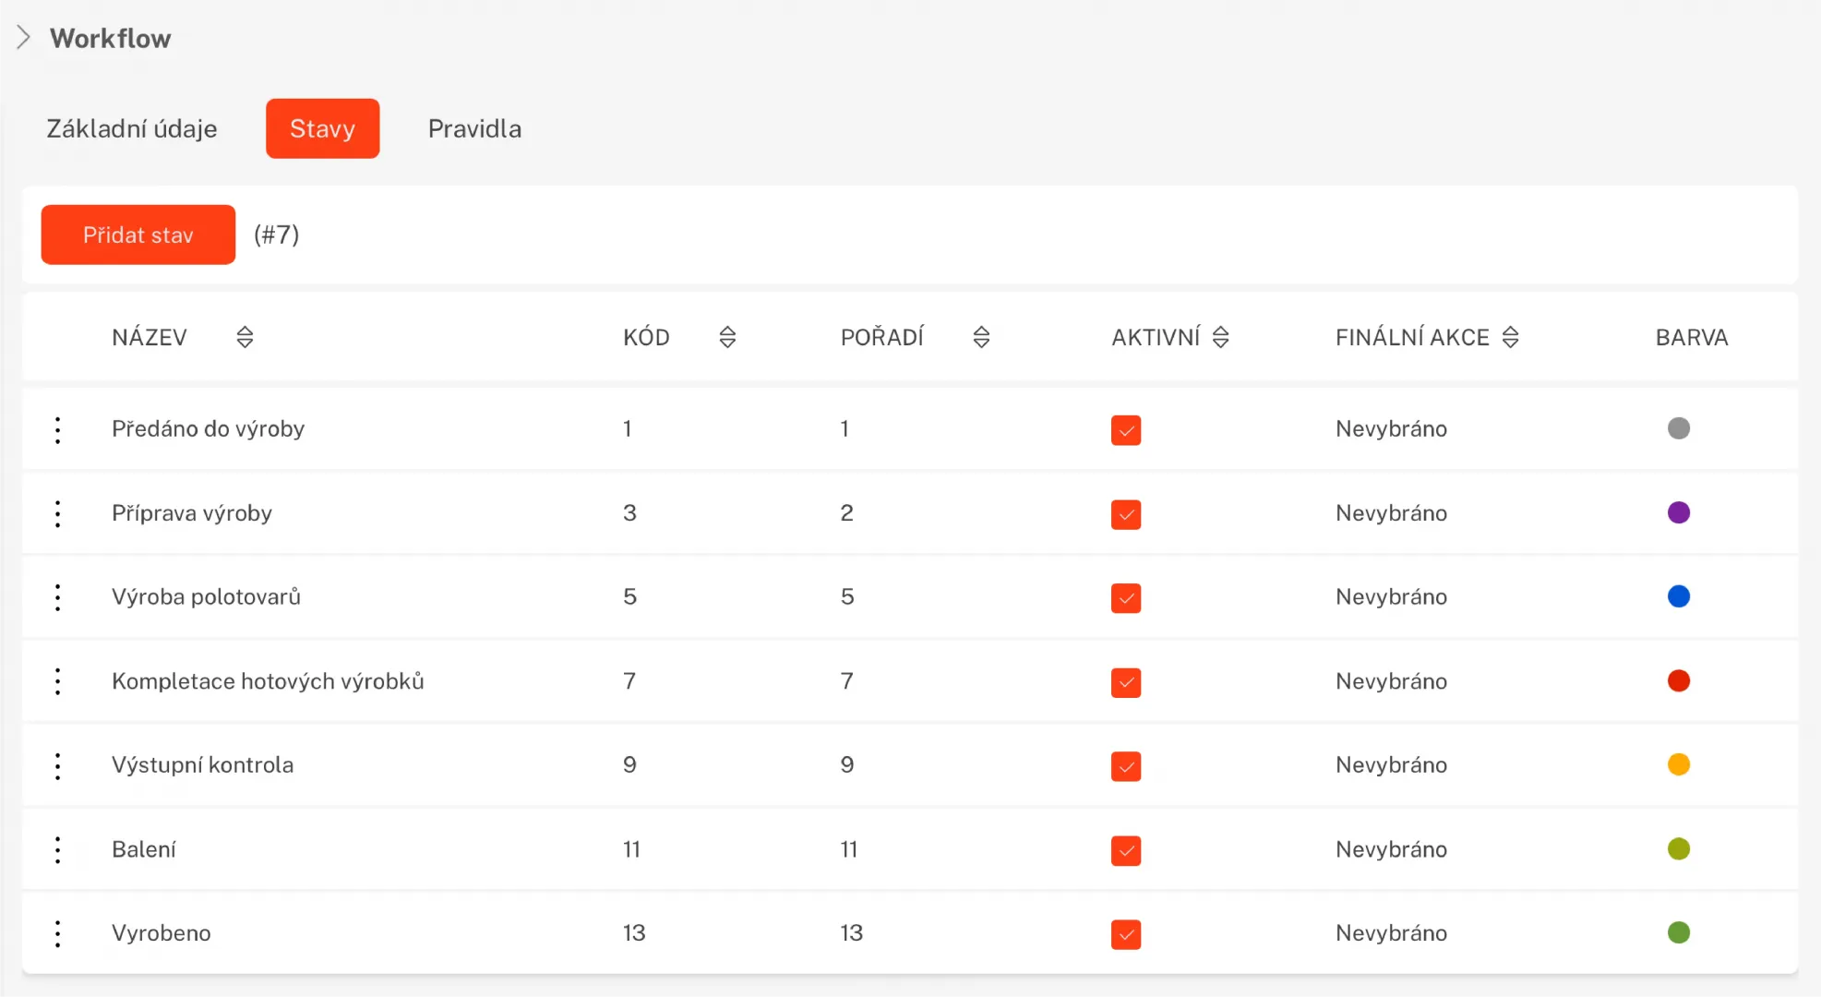Switch to Základní údaje tab
Screen dimensions: 1821x997
coord(132,128)
